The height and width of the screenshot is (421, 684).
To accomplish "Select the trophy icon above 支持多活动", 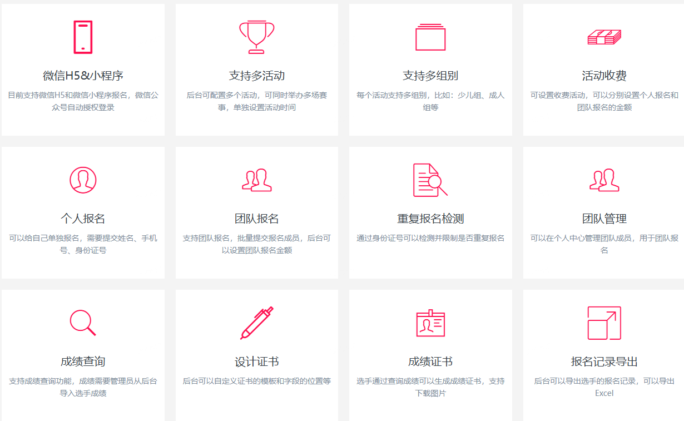I will coord(256,37).
